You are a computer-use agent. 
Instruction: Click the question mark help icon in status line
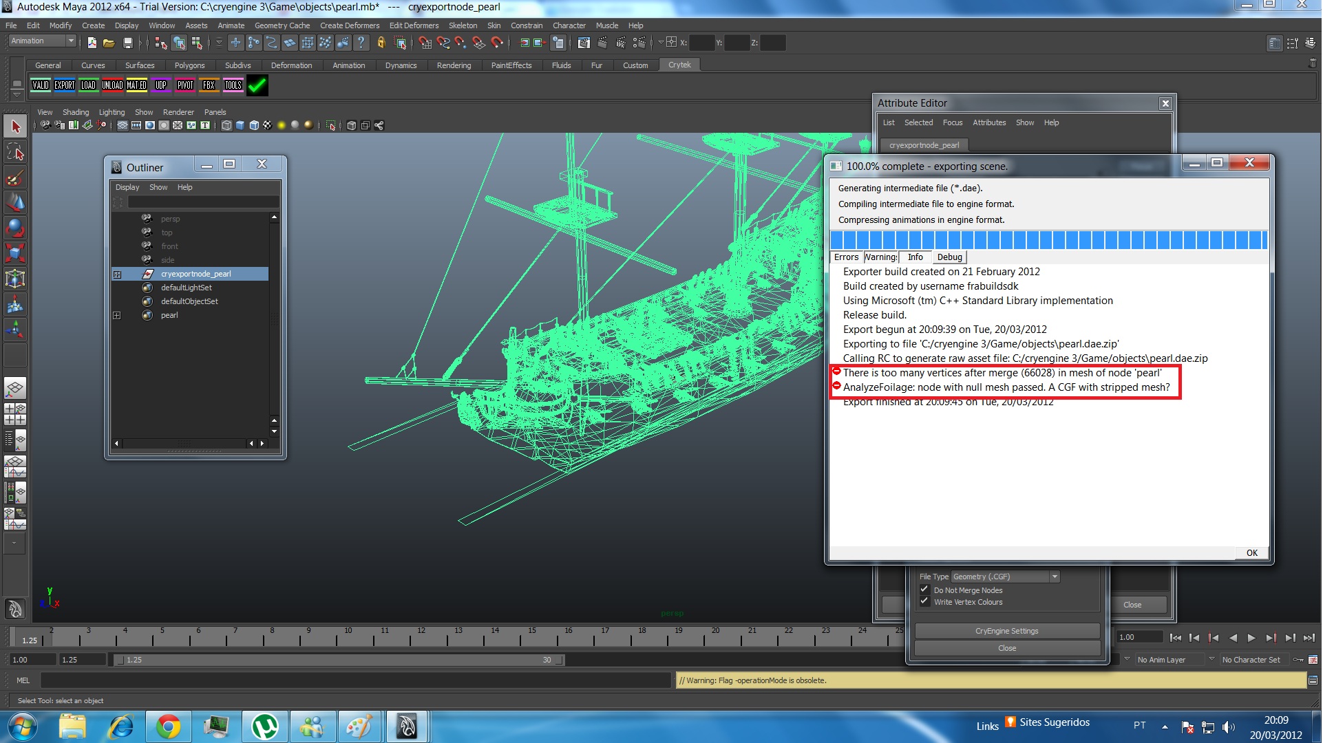click(361, 43)
